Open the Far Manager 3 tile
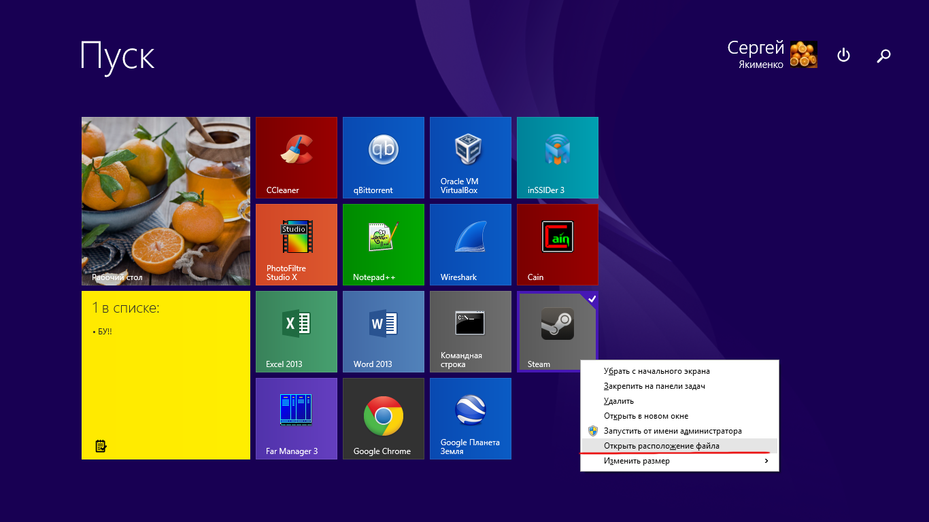The height and width of the screenshot is (522, 929). (297, 419)
